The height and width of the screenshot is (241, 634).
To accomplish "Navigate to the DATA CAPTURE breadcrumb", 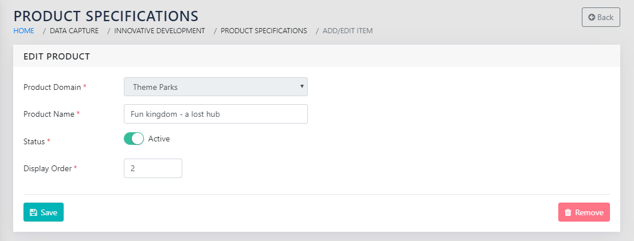I will [x=74, y=31].
